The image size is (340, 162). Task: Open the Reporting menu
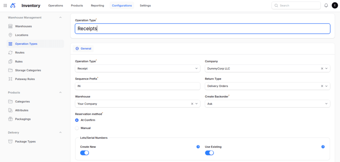pos(97,5)
